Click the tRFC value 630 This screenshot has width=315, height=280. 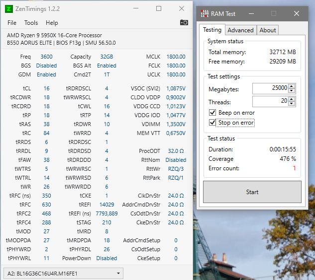tap(46, 205)
